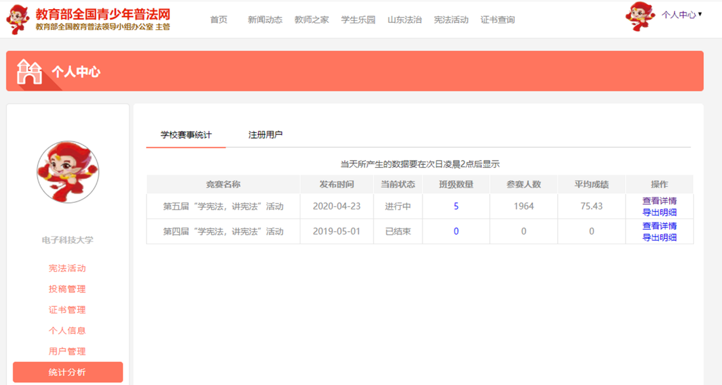Open the 首页 navigation item
The width and height of the screenshot is (722, 385).
[x=219, y=19]
